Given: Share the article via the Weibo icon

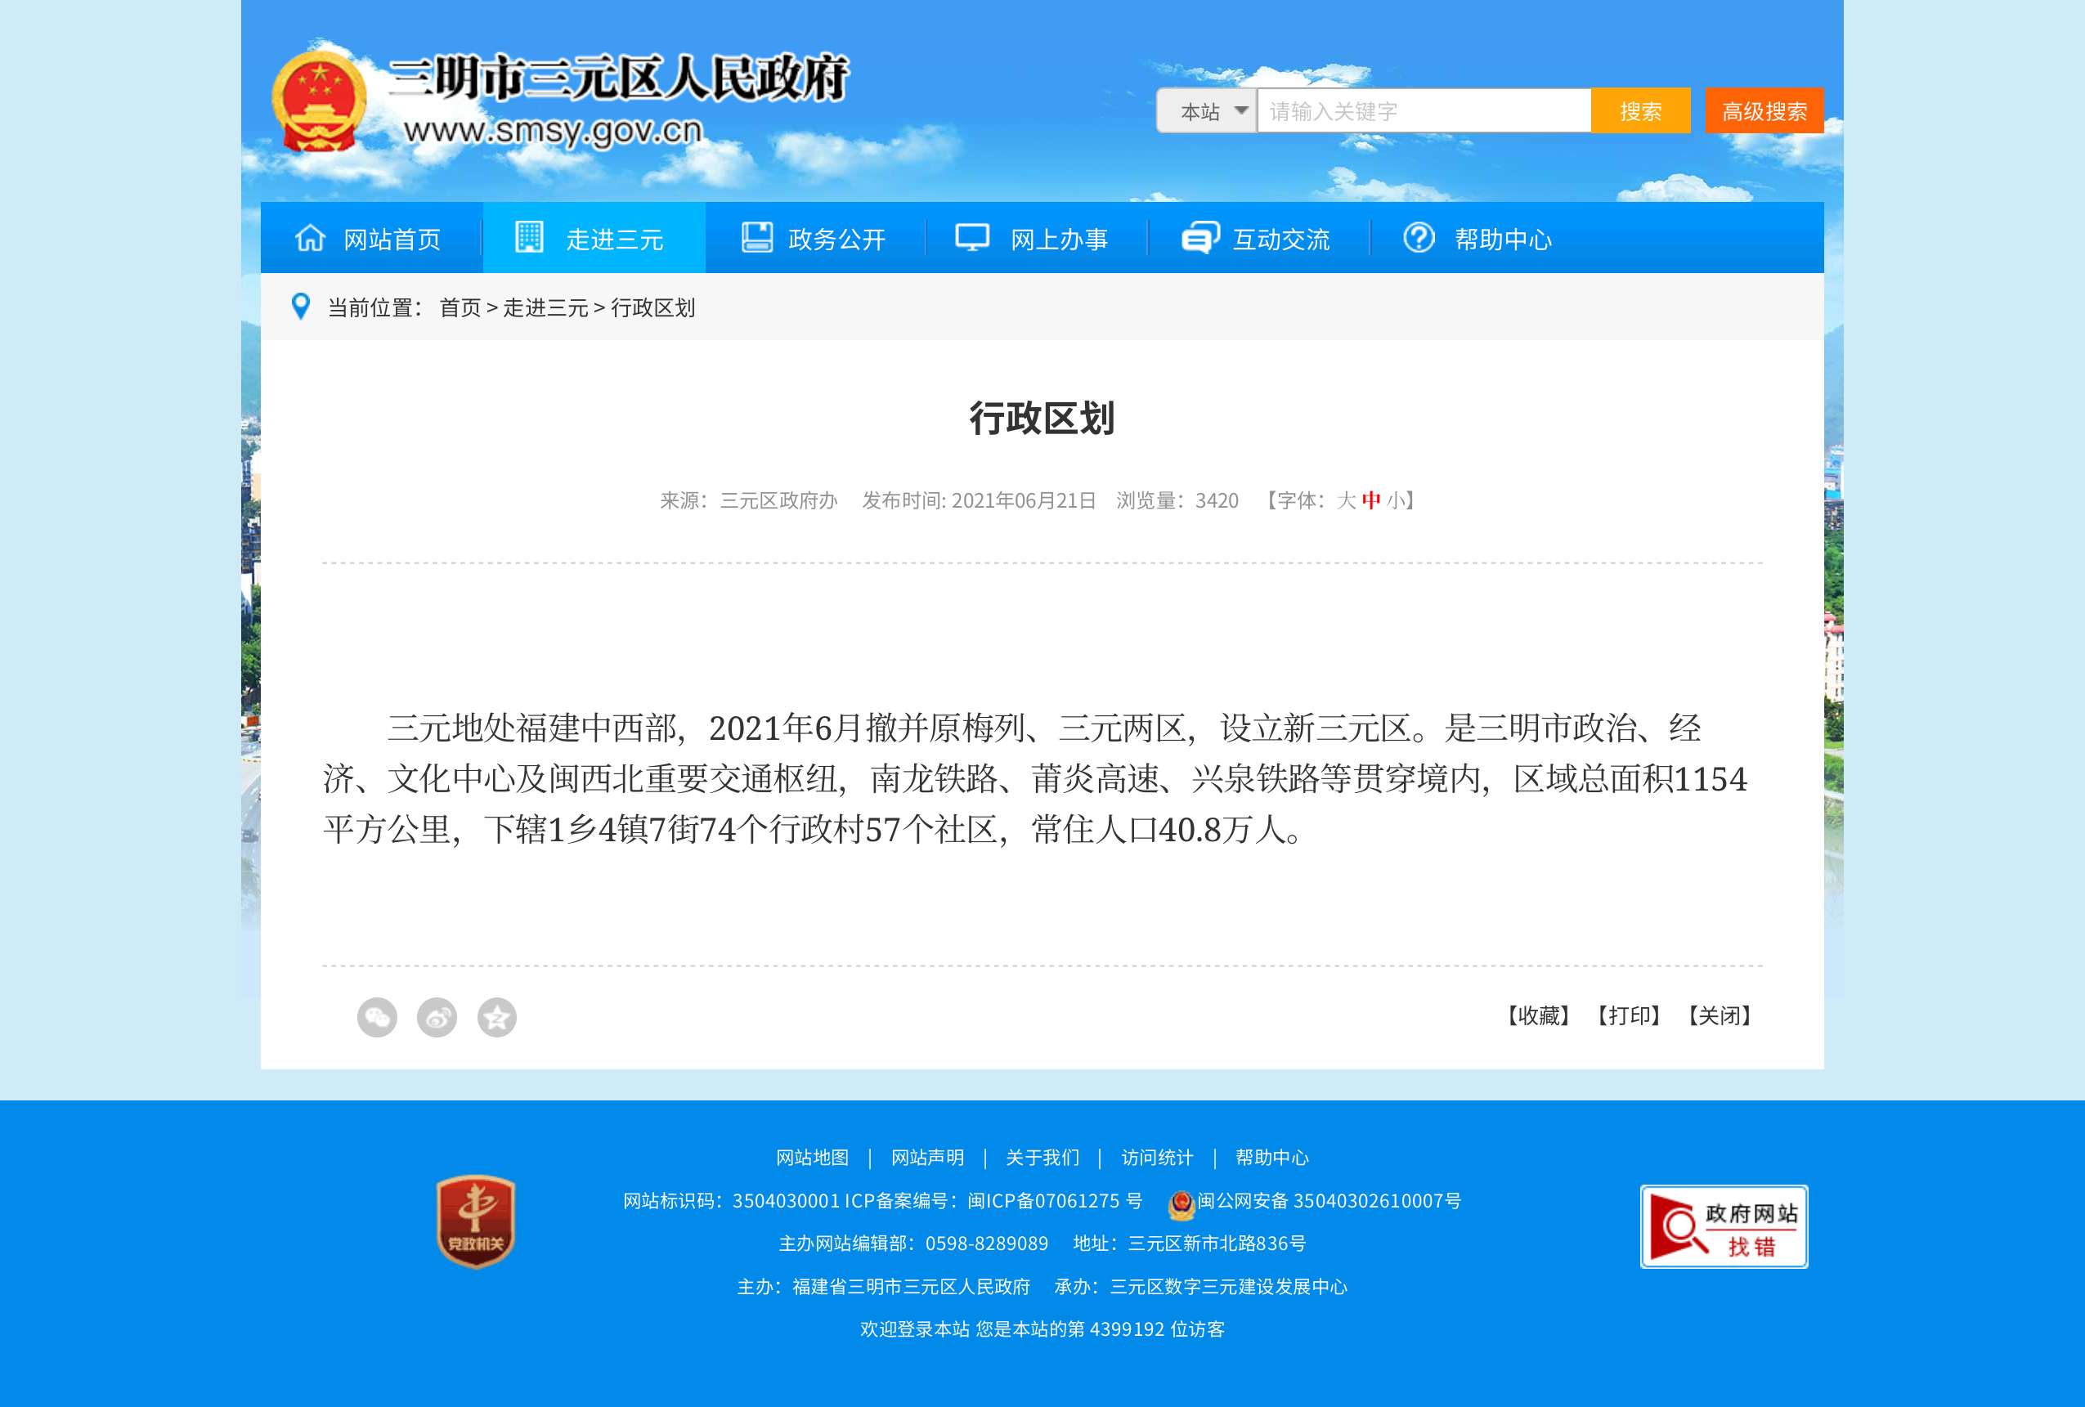Looking at the screenshot, I should pyautogui.click(x=437, y=1018).
